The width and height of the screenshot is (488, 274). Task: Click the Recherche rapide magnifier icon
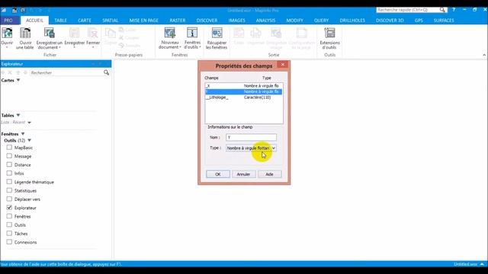(442, 10)
